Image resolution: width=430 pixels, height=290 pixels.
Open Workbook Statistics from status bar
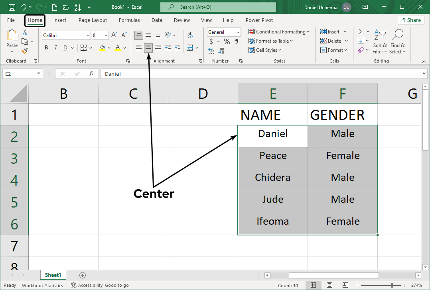pos(42,285)
